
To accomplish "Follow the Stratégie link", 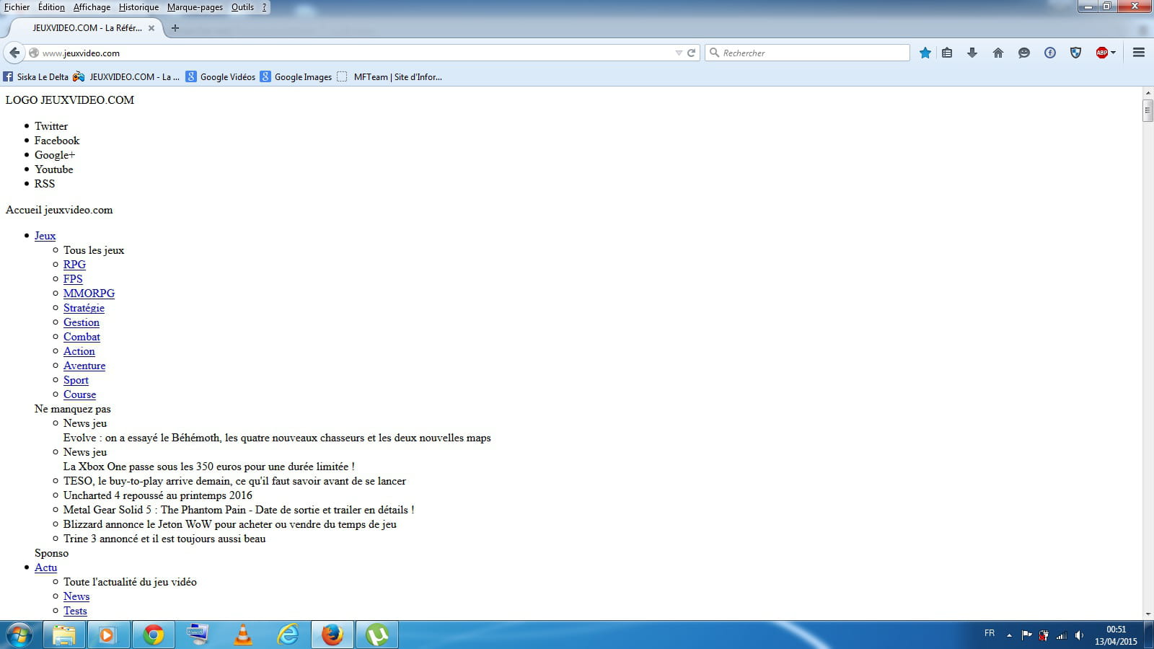I will tap(84, 308).
